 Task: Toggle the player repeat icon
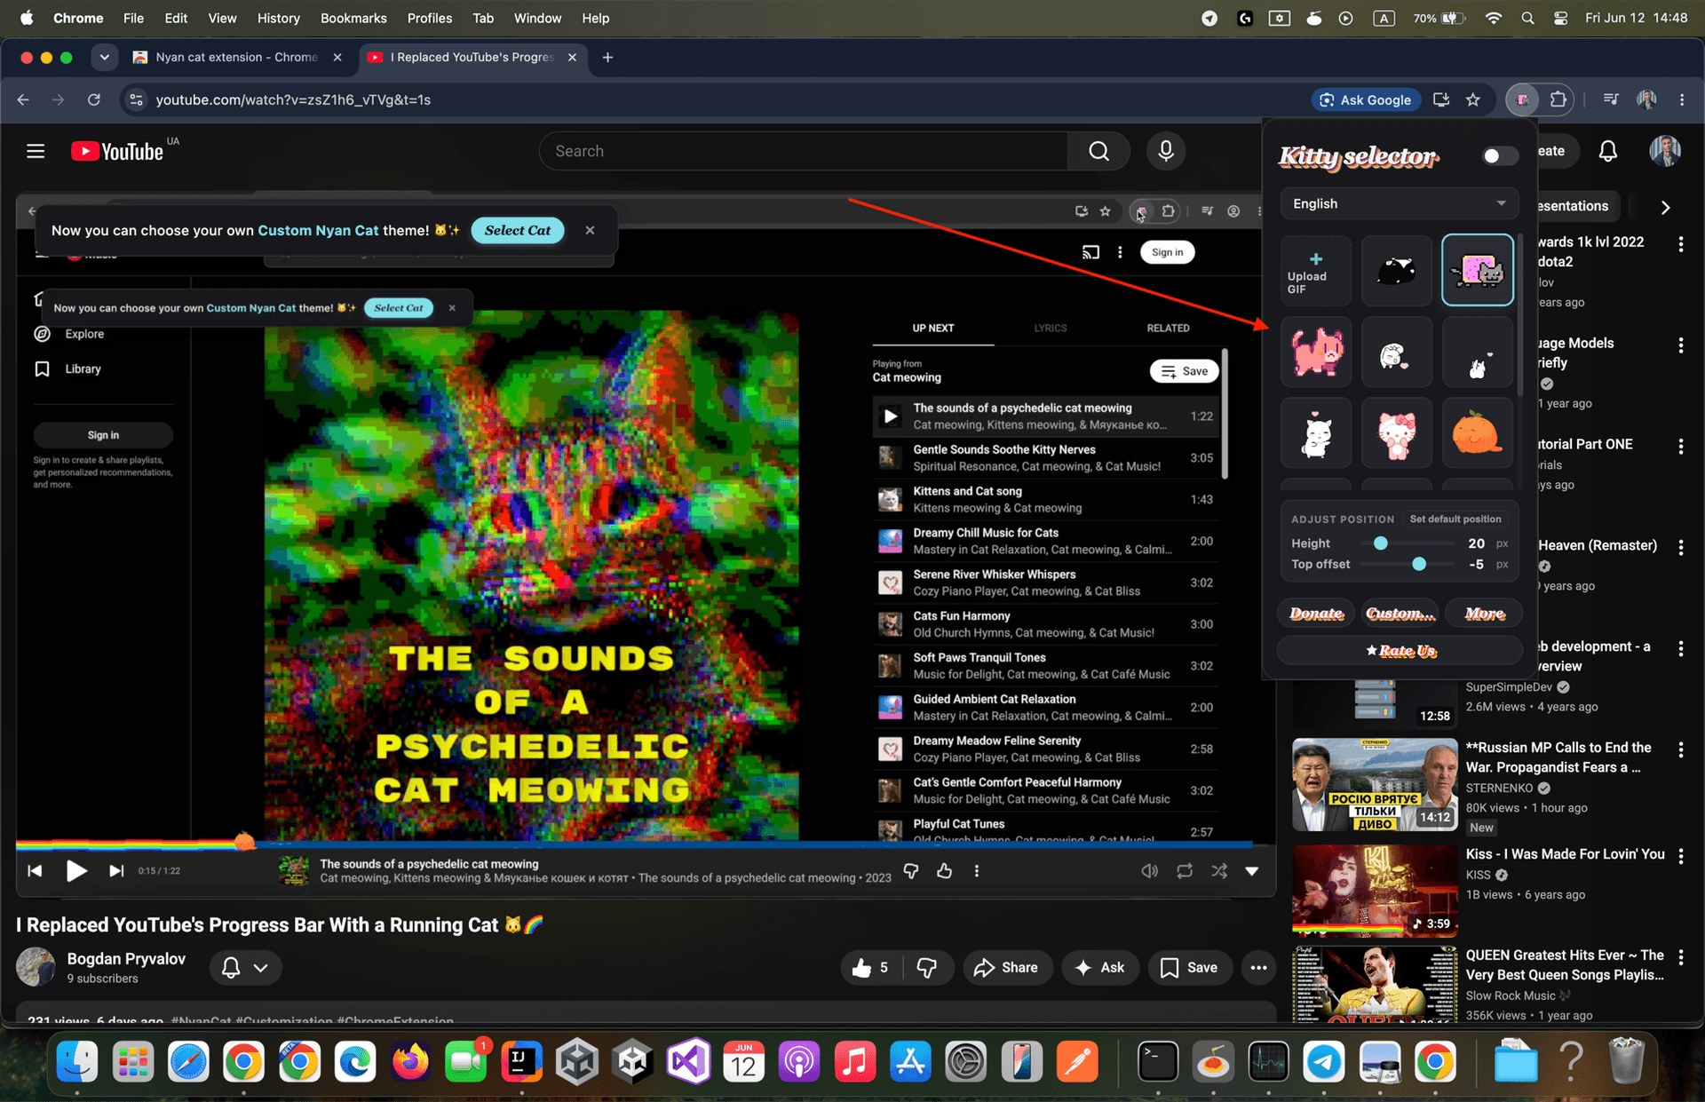tap(1185, 871)
